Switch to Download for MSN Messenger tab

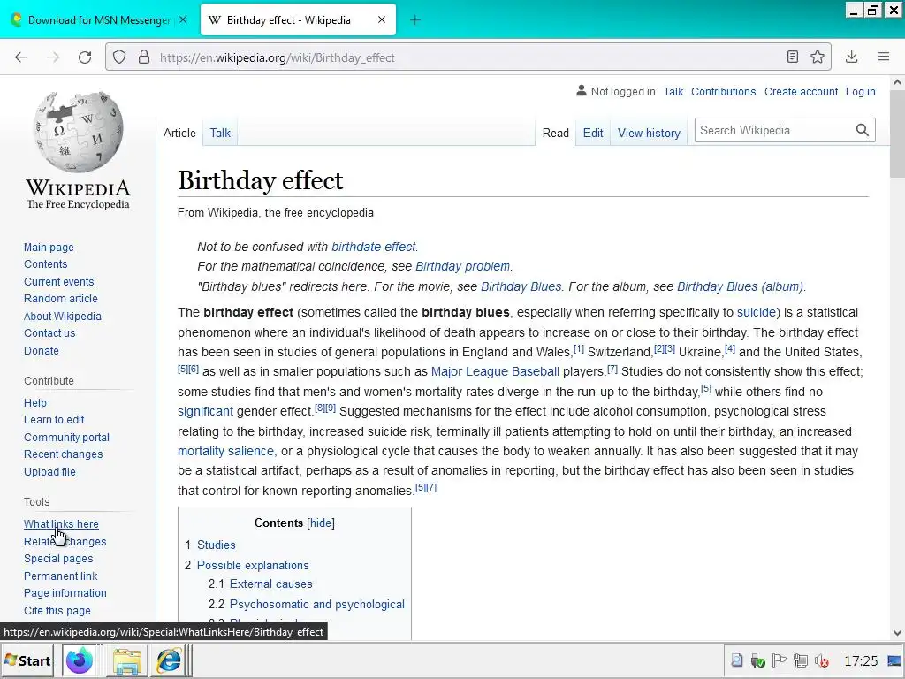[x=98, y=20]
